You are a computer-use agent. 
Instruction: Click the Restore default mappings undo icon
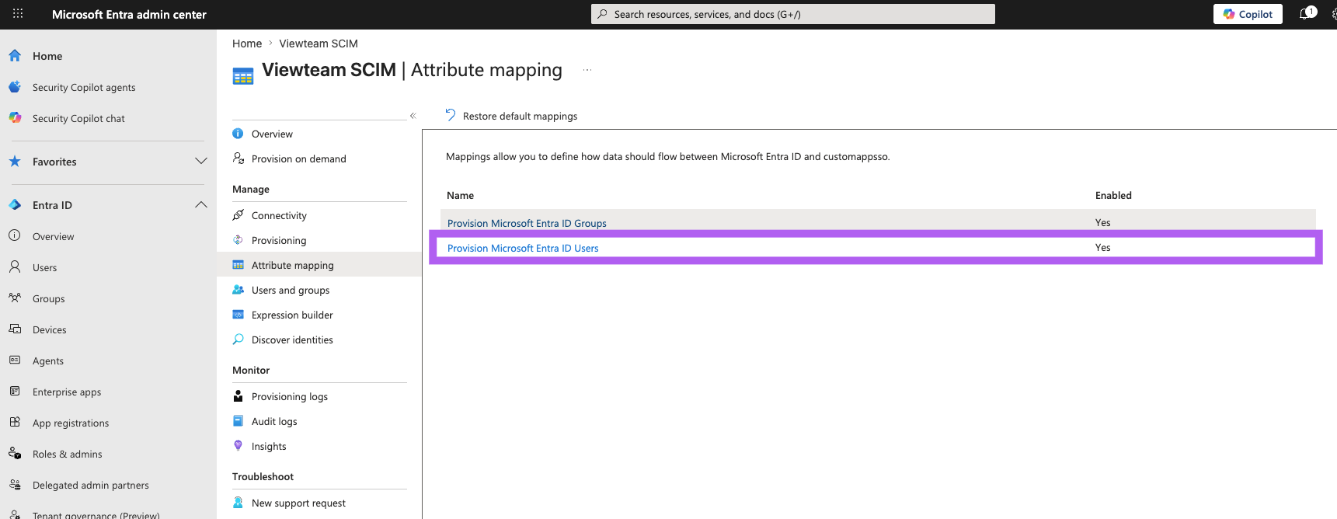pos(451,116)
